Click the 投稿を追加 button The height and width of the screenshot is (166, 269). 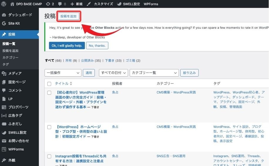coord(68,16)
